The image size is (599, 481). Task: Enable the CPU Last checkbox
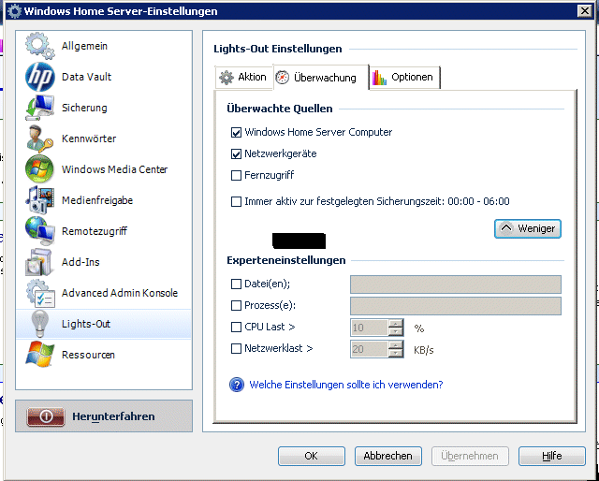(x=236, y=327)
